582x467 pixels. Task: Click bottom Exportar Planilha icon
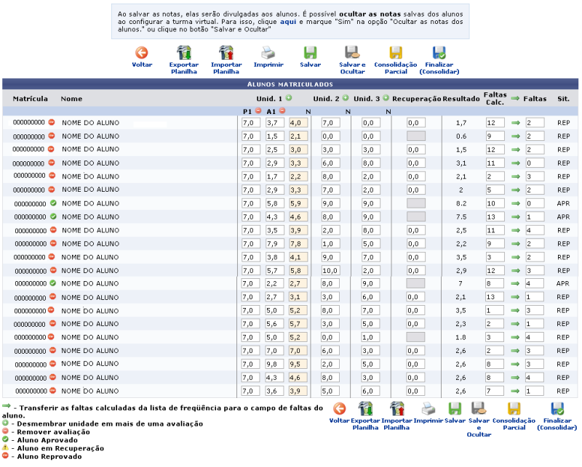pos(365,409)
